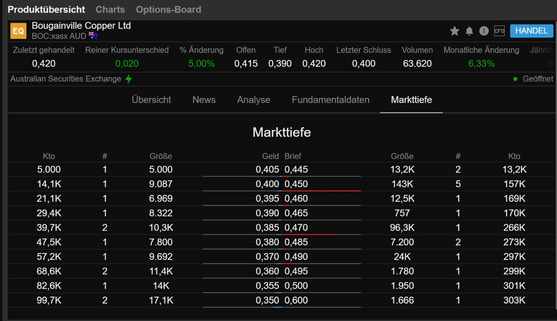The image size is (557, 321).
Task: Click the Bougainville Copper Ltd name
Action: [x=81, y=25]
